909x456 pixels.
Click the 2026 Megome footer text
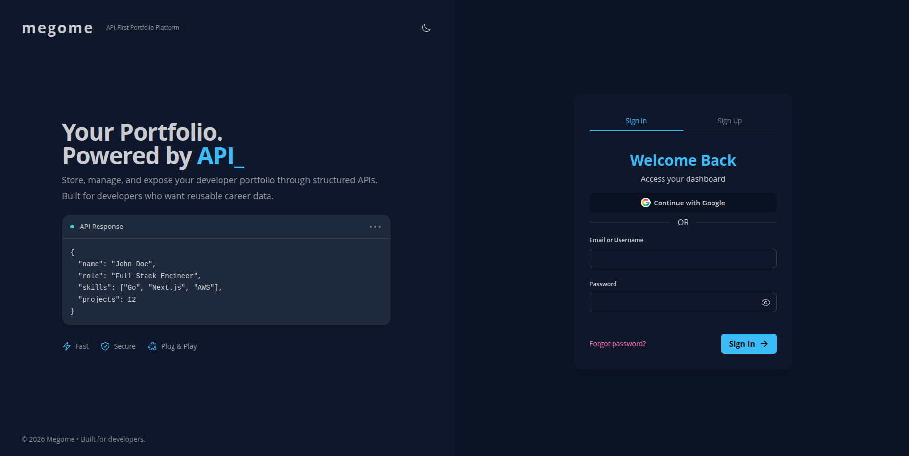tap(83, 439)
